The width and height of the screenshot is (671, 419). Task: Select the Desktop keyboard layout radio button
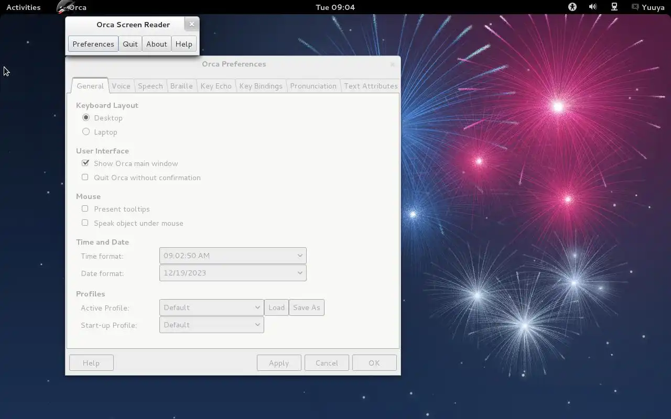point(86,118)
